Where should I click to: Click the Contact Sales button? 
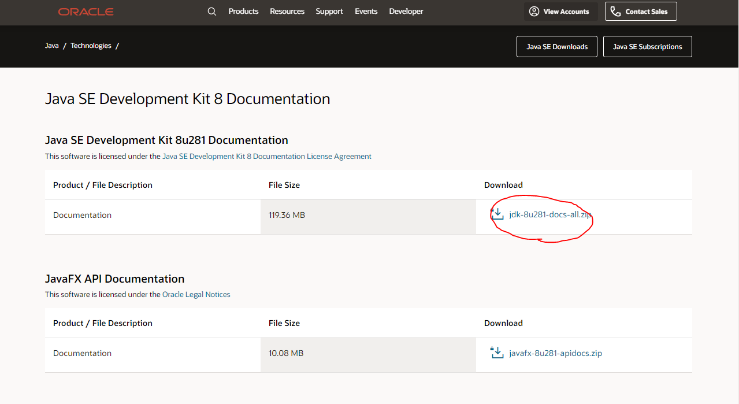coord(641,12)
